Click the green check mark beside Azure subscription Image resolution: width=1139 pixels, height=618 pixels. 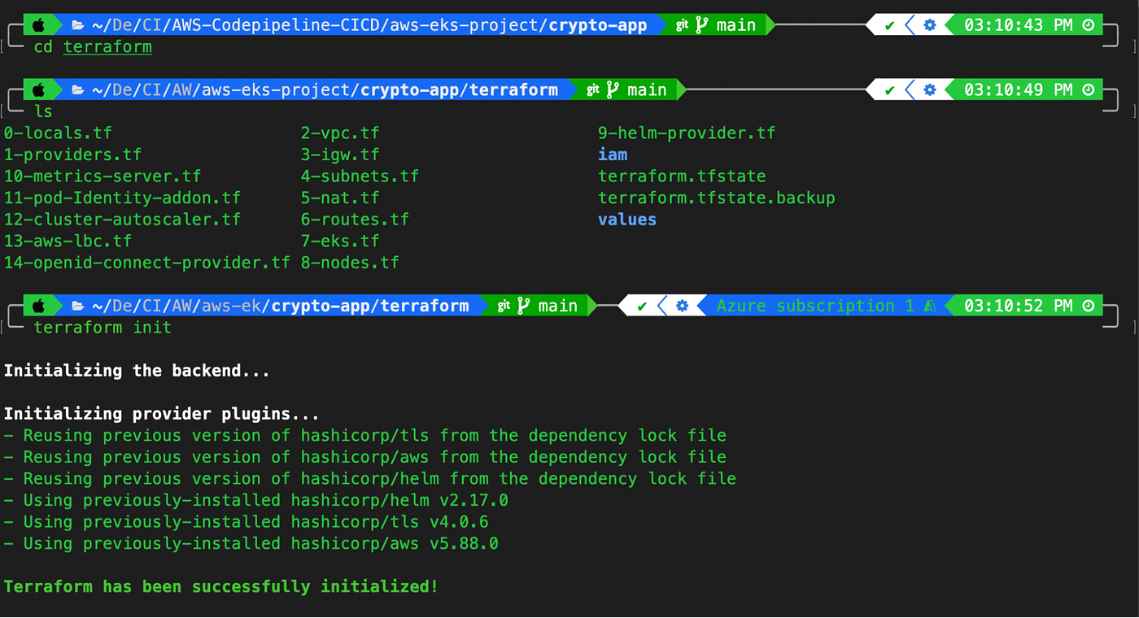[642, 307]
